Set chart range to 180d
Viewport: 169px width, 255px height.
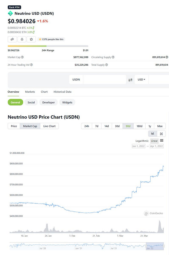pyautogui.click(x=139, y=126)
